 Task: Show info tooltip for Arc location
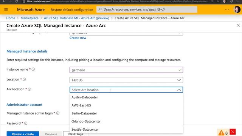pyautogui.click(x=29, y=89)
